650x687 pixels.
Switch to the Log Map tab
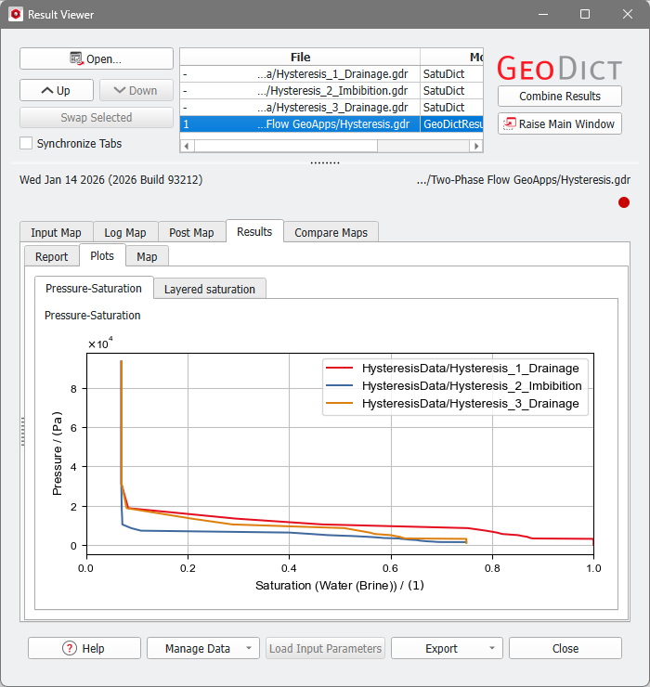point(125,233)
